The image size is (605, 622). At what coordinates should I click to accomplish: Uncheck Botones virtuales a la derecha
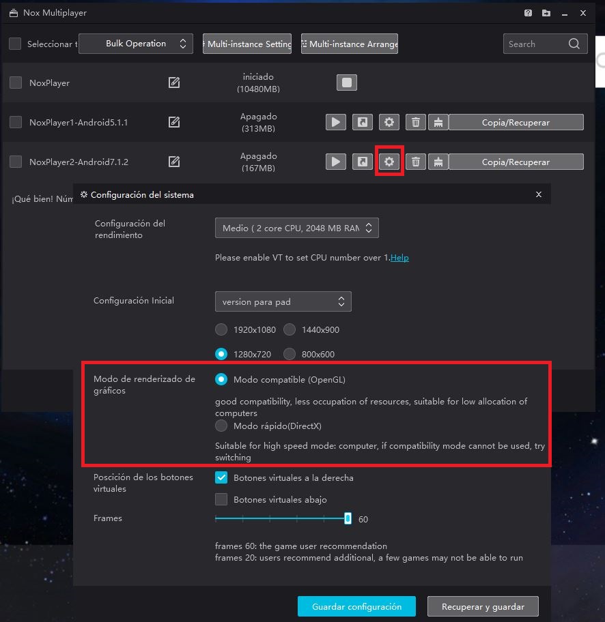click(221, 477)
